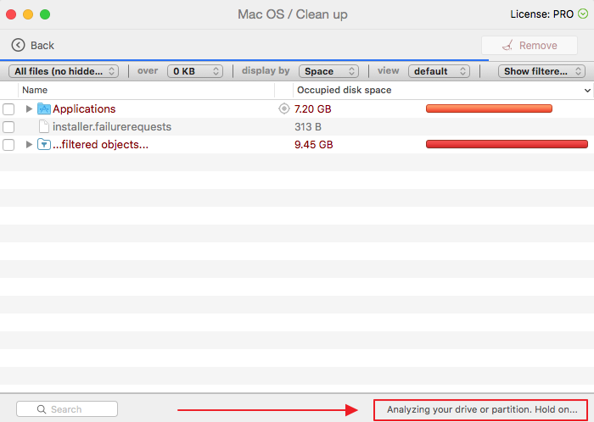594x422 pixels.
Task: Select the installer.failurerequests file name
Action: point(112,126)
